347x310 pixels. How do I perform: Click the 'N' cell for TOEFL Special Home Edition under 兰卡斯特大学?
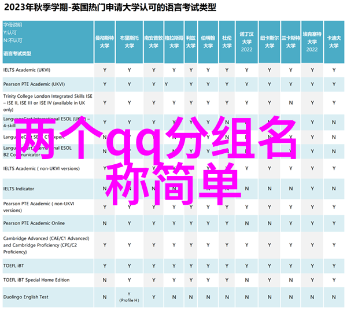(x=291, y=280)
